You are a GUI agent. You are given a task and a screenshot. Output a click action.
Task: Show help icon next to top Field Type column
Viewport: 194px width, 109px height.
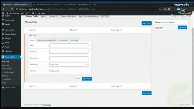(121, 30)
